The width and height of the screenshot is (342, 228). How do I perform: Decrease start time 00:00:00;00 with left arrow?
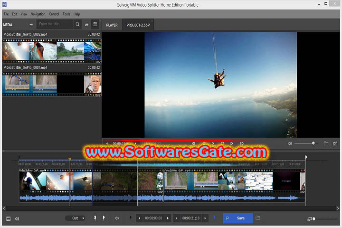(139, 218)
